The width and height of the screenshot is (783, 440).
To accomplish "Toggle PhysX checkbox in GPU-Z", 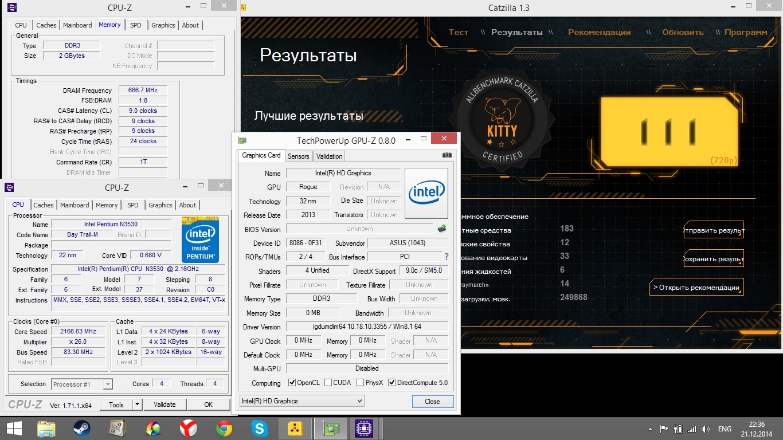I will 360,383.
